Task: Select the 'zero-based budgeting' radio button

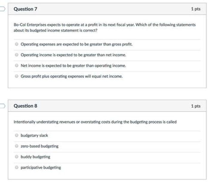Action: pos(17,146)
